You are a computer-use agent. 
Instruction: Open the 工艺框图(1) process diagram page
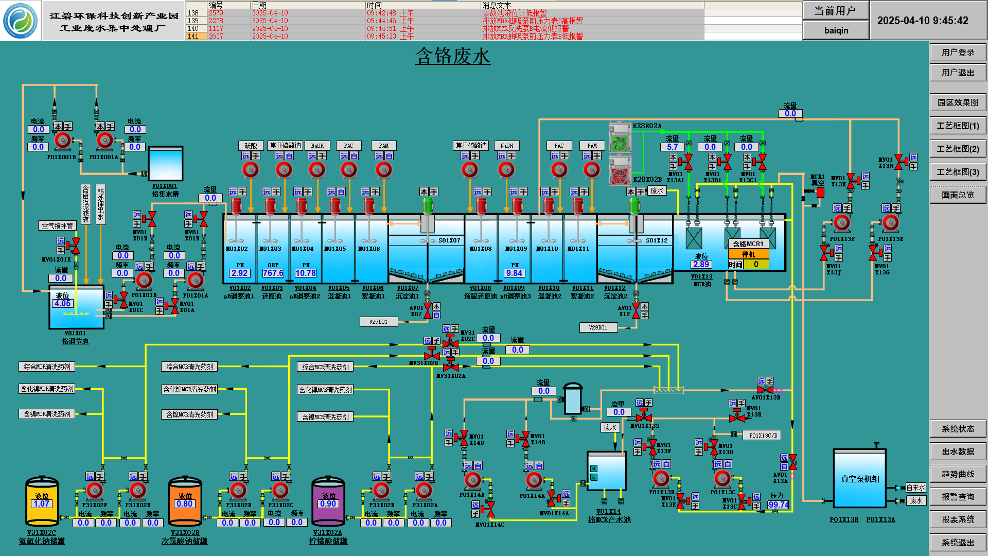(958, 126)
